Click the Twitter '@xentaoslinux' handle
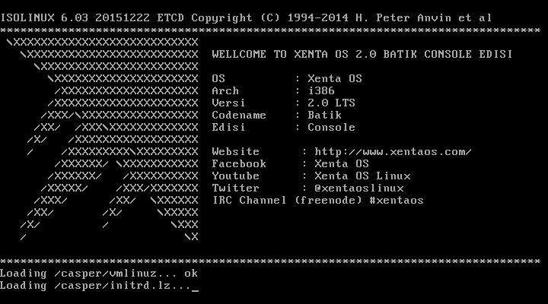548x304 pixels. pos(359,188)
